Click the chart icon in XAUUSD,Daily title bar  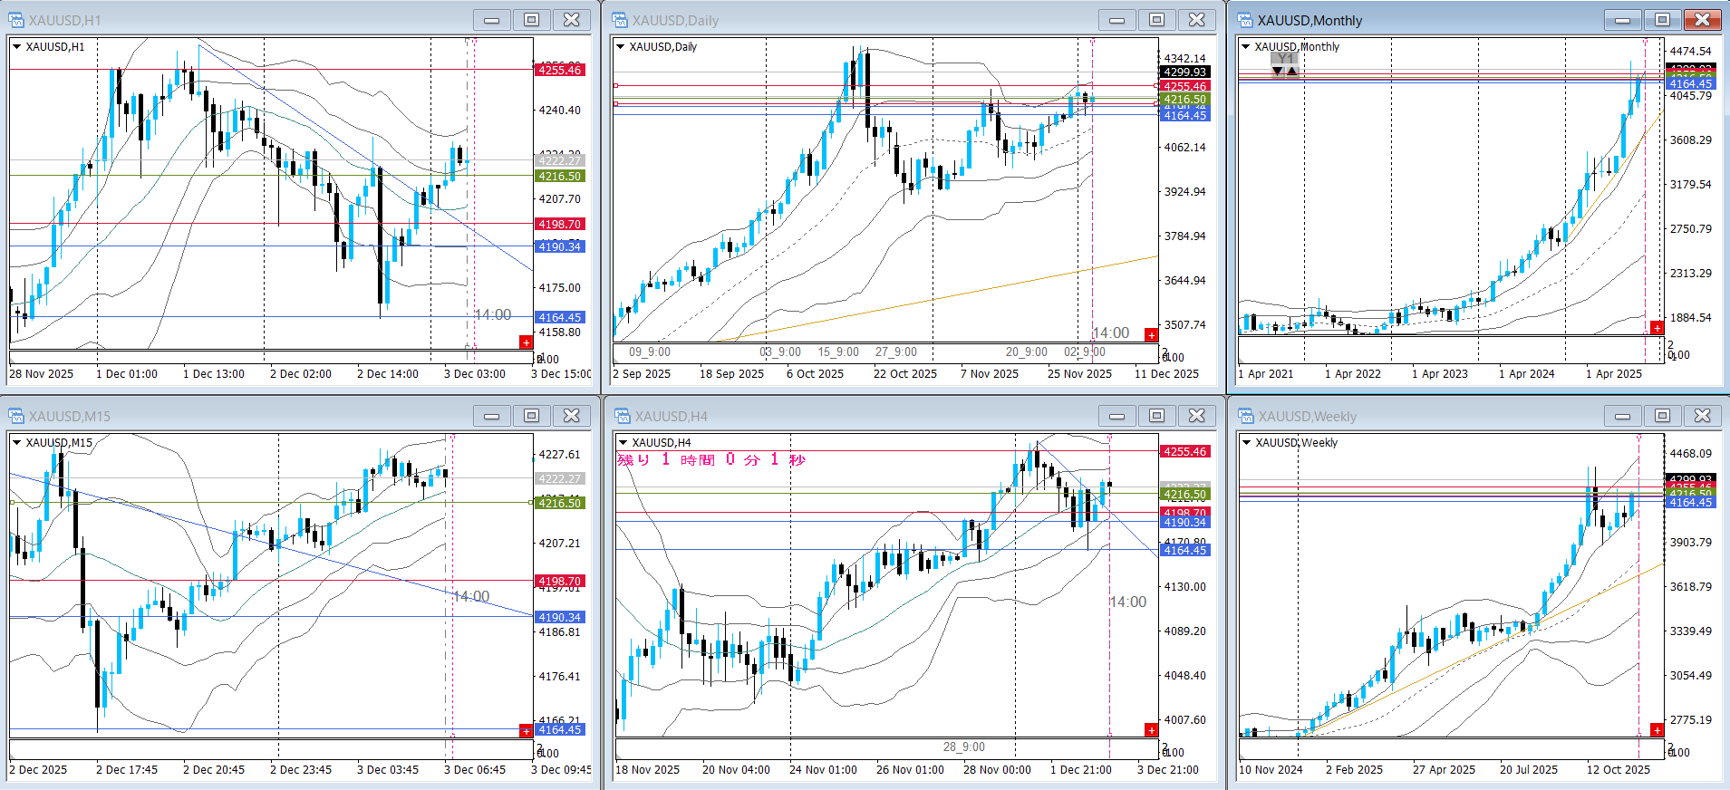click(x=620, y=20)
